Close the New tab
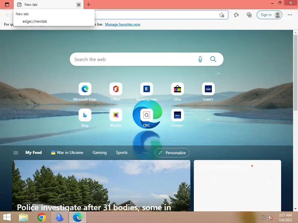The height and width of the screenshot is (223, 298). (79, 5)
